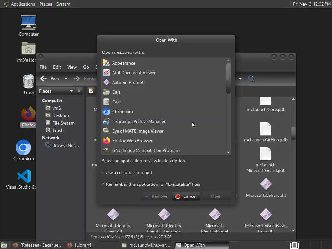Select Microsoft.Identity.Client.dll file
Image resolution: width=332 pixels, height=249 pixels.
click(x=113, y=220)
